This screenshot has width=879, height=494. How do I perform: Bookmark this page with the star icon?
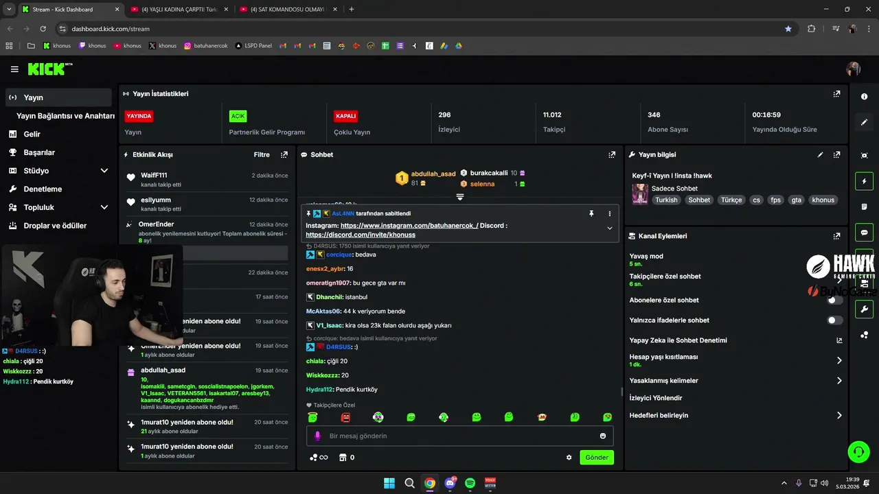coord(788,29)
